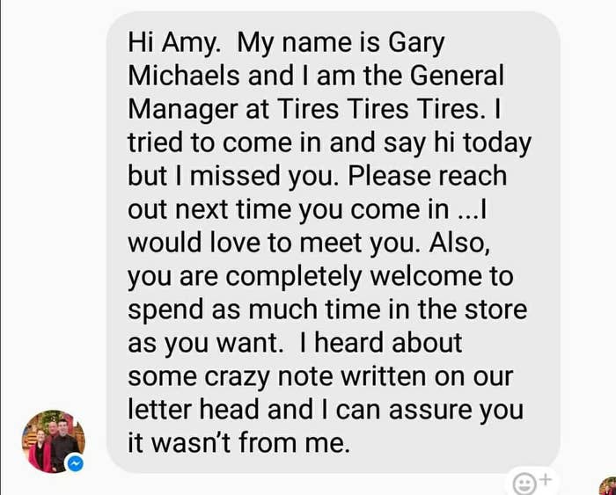This screenshot has height=495, width=616.
Task: Click the words "General" in the bubble
Action: pos(457,76)
